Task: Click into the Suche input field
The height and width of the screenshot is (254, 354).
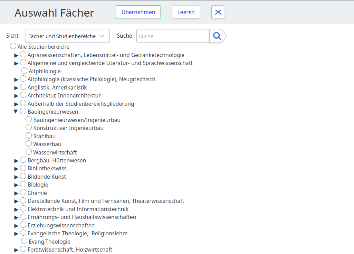Action: tap(173, 36)
